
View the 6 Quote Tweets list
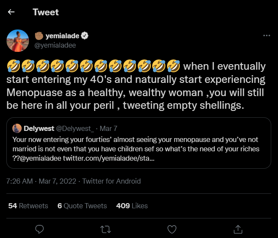(82, 206)
